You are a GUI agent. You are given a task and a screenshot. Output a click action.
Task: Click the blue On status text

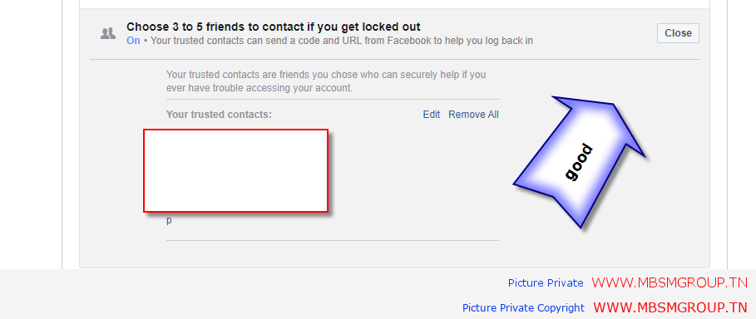pos(133,41)
